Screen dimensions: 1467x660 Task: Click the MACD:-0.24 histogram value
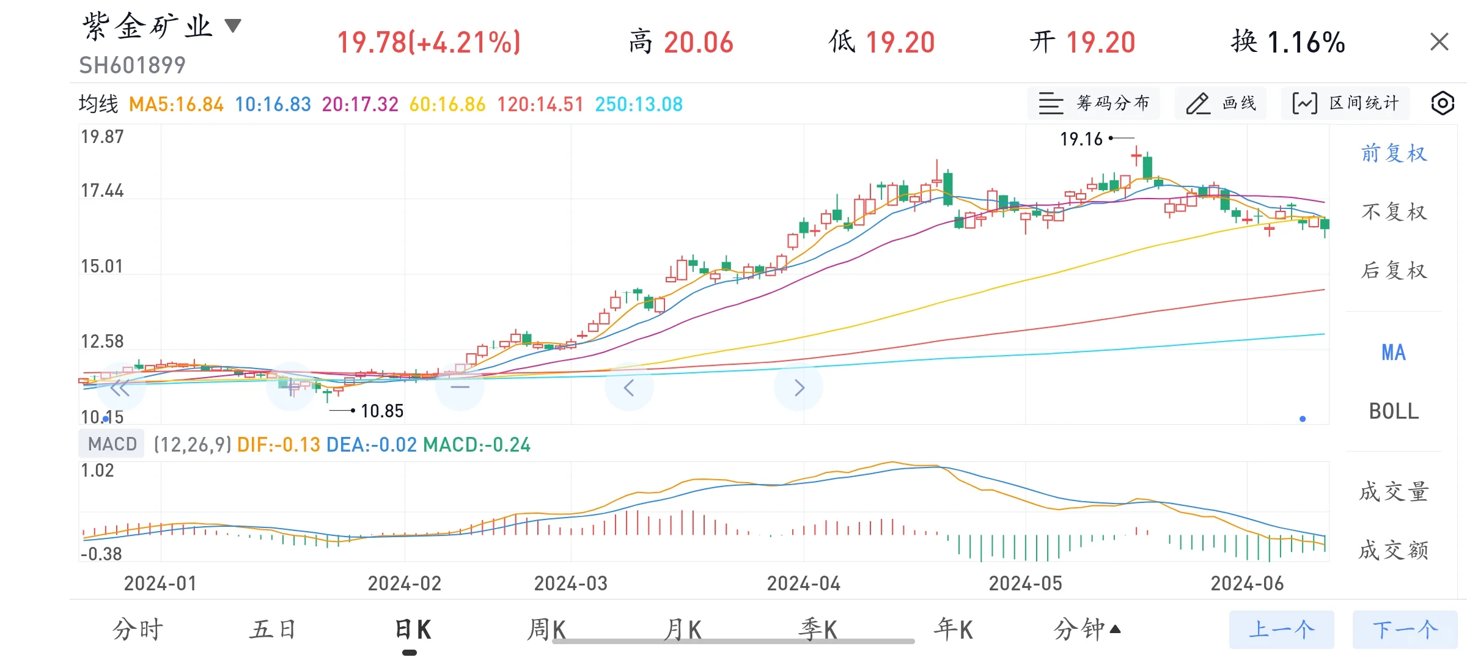click(477, 445)
